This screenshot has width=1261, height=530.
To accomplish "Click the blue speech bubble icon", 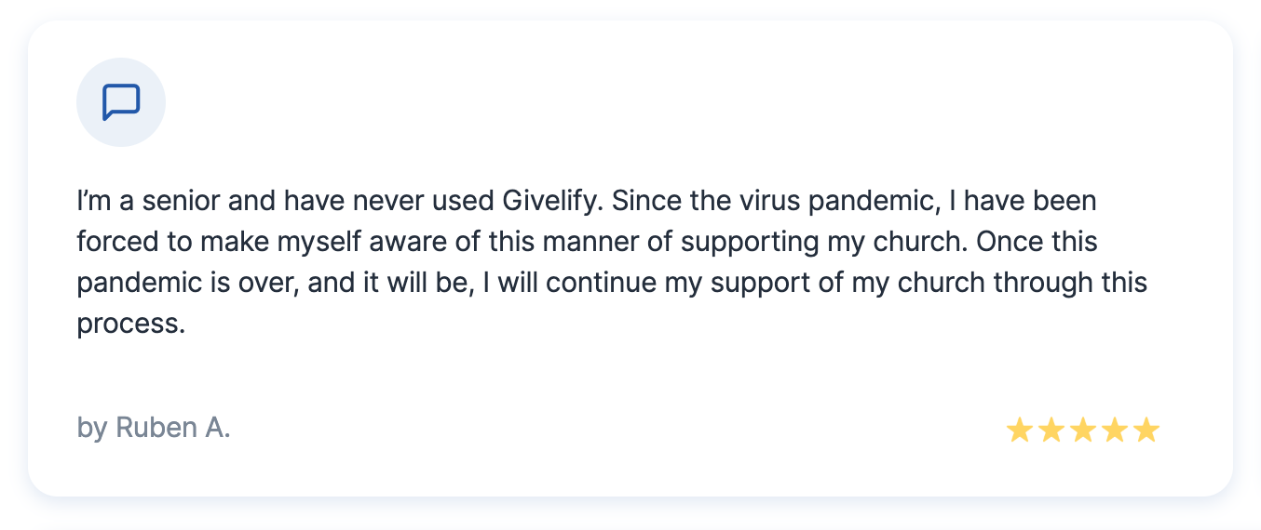I will (121, 102).
